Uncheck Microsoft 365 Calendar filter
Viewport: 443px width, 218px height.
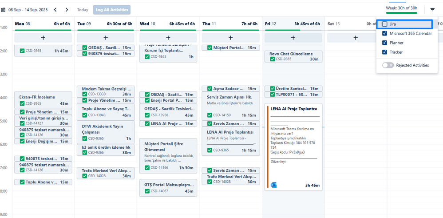[385, 33]
